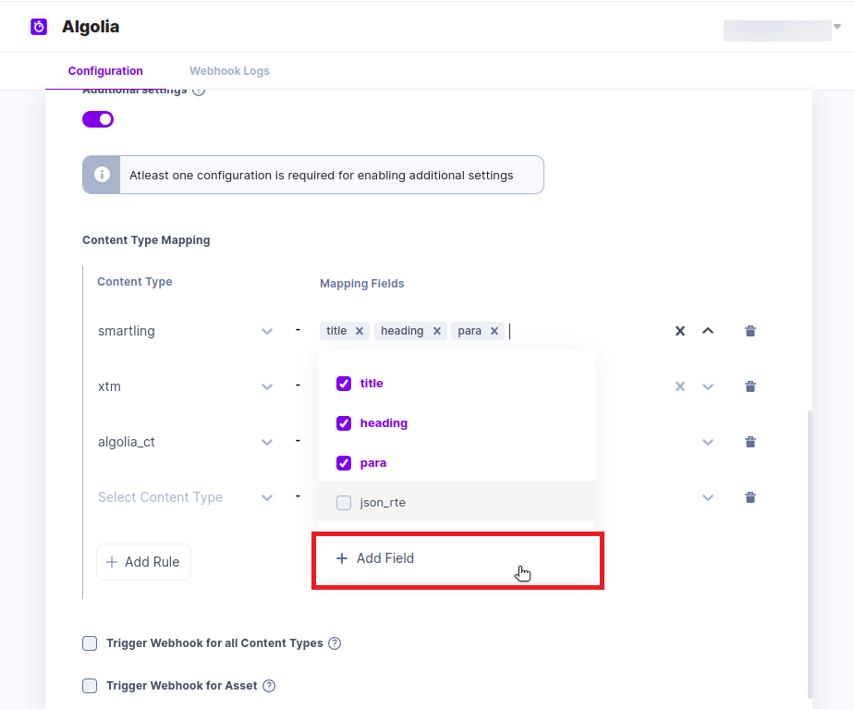Delete the smartling mapping rule
The image size is (854, 709).
(750, 331)
